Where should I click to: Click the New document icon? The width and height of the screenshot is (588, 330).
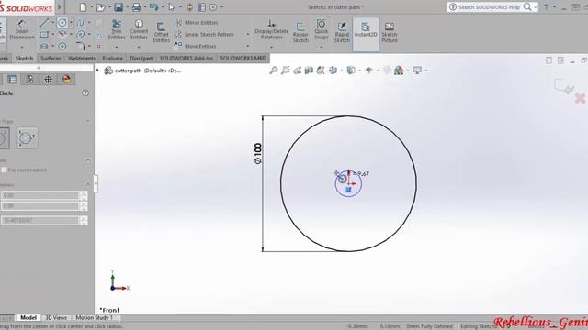[84, 7]
